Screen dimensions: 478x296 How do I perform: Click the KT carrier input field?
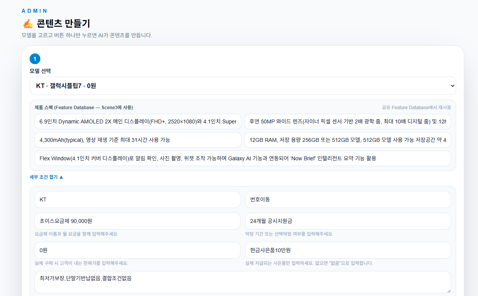(x=138, y=200)
